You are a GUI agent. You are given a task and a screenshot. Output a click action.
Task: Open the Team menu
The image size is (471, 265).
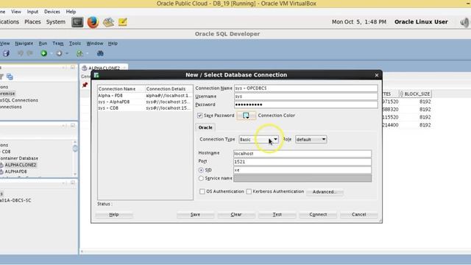coord(58,43)
